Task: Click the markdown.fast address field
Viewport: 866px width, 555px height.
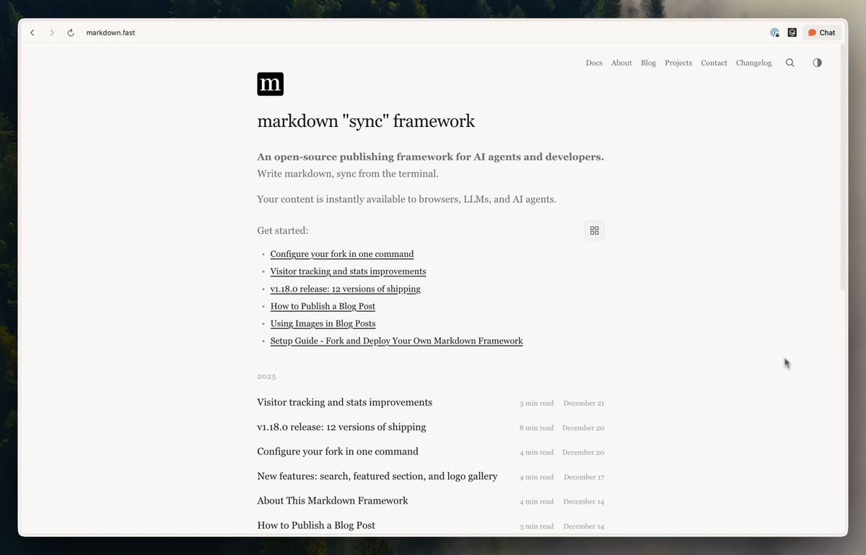Action: (x=110, y=32)
